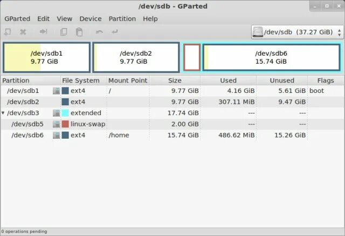The height and width of the screenshot is (236, 345).
Task: Open the GParted menu
Action: tap(17, 19)
